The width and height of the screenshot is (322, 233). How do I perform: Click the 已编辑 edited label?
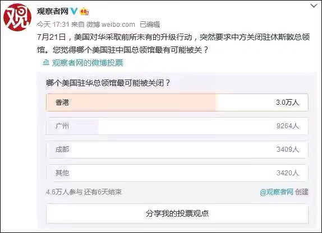click(x=150, y=25)
